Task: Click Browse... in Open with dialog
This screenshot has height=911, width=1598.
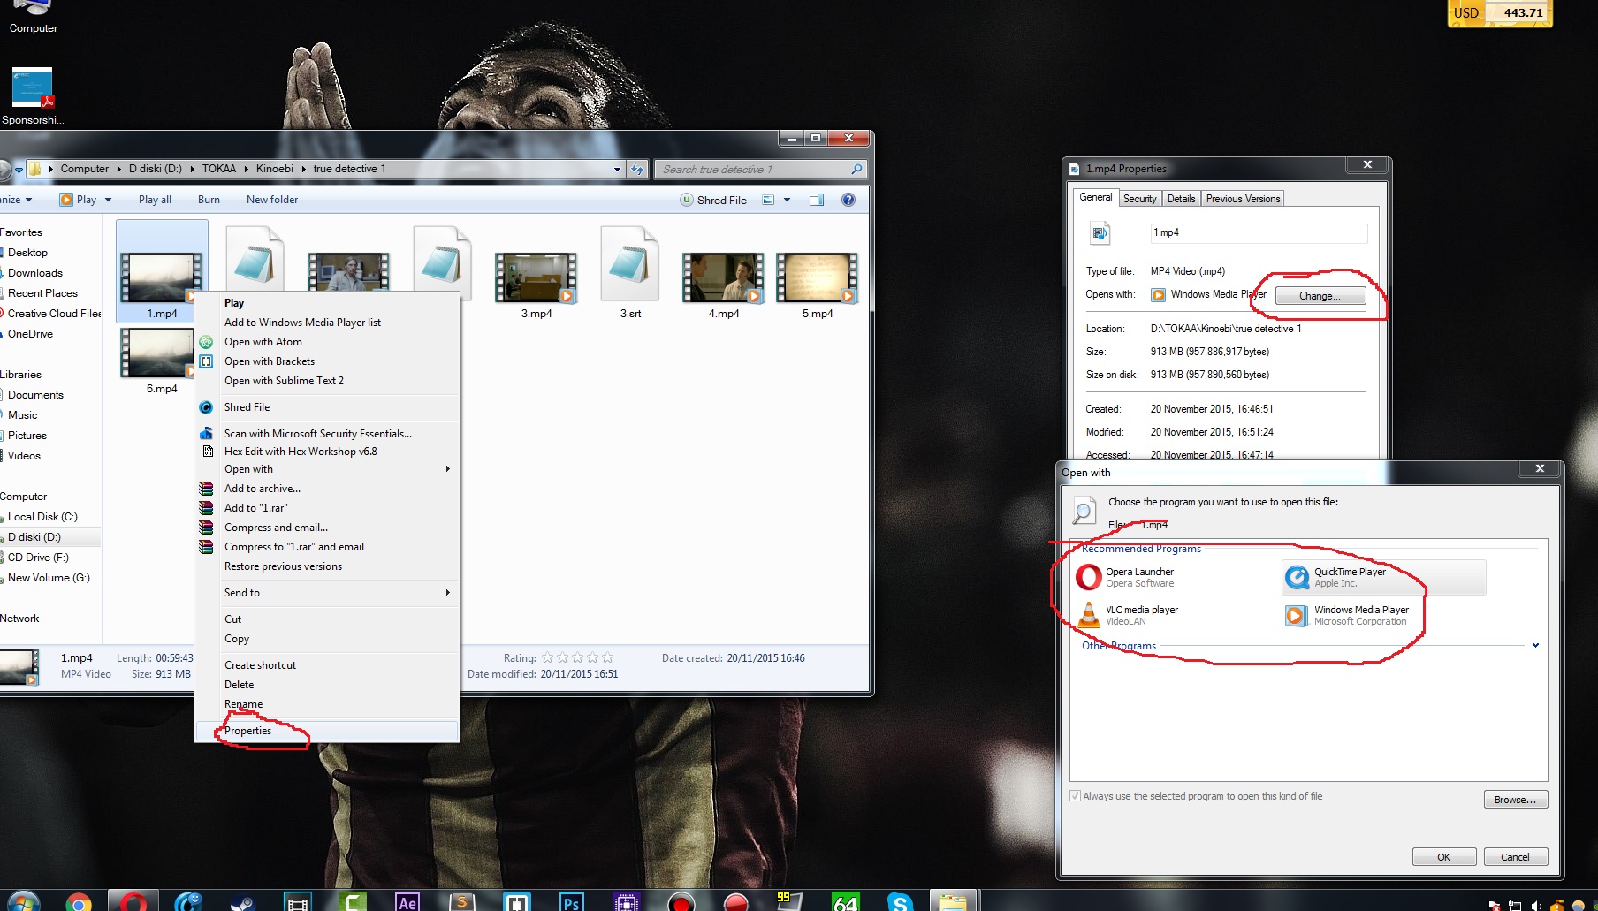Action: tap(1515, 800)
